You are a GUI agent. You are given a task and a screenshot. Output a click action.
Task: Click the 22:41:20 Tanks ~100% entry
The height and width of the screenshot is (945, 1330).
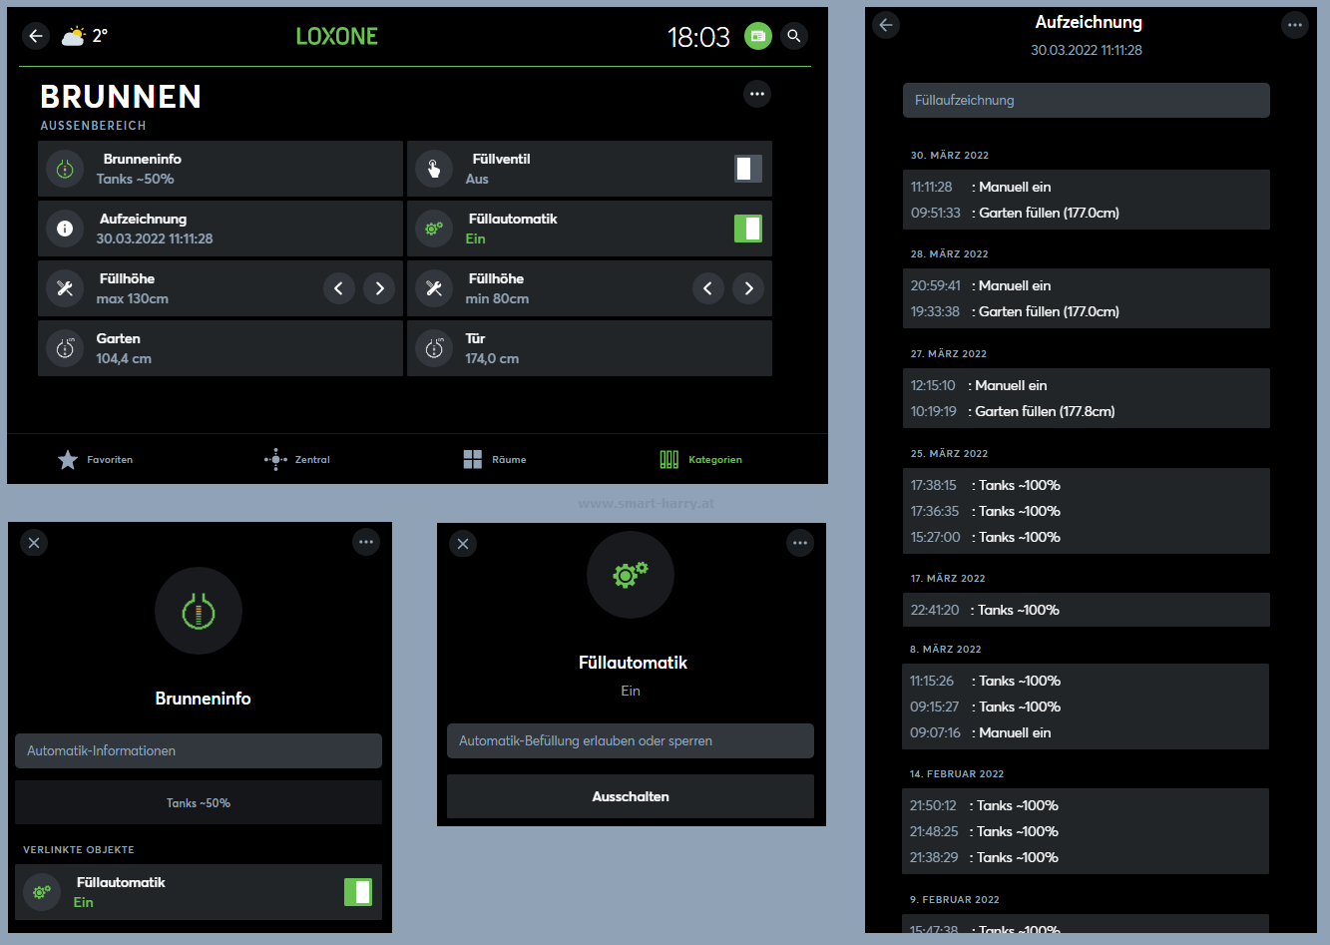[x=1087, y=610]
